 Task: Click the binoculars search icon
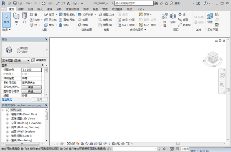point(156,3)
